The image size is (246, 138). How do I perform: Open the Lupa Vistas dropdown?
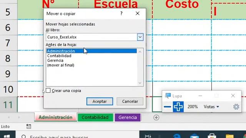point(211,107)
